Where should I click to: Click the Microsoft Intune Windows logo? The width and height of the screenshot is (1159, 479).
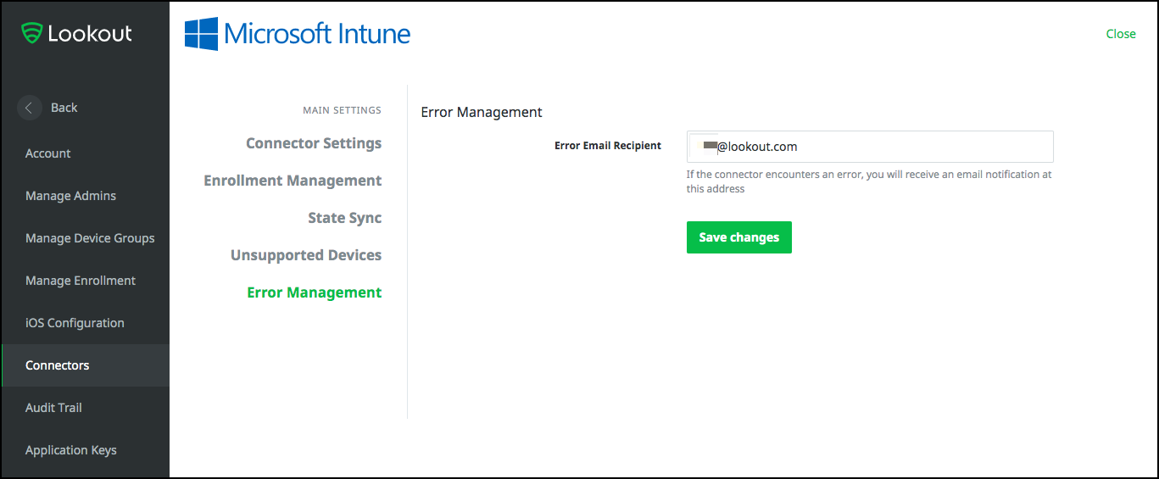click(201, 34)
